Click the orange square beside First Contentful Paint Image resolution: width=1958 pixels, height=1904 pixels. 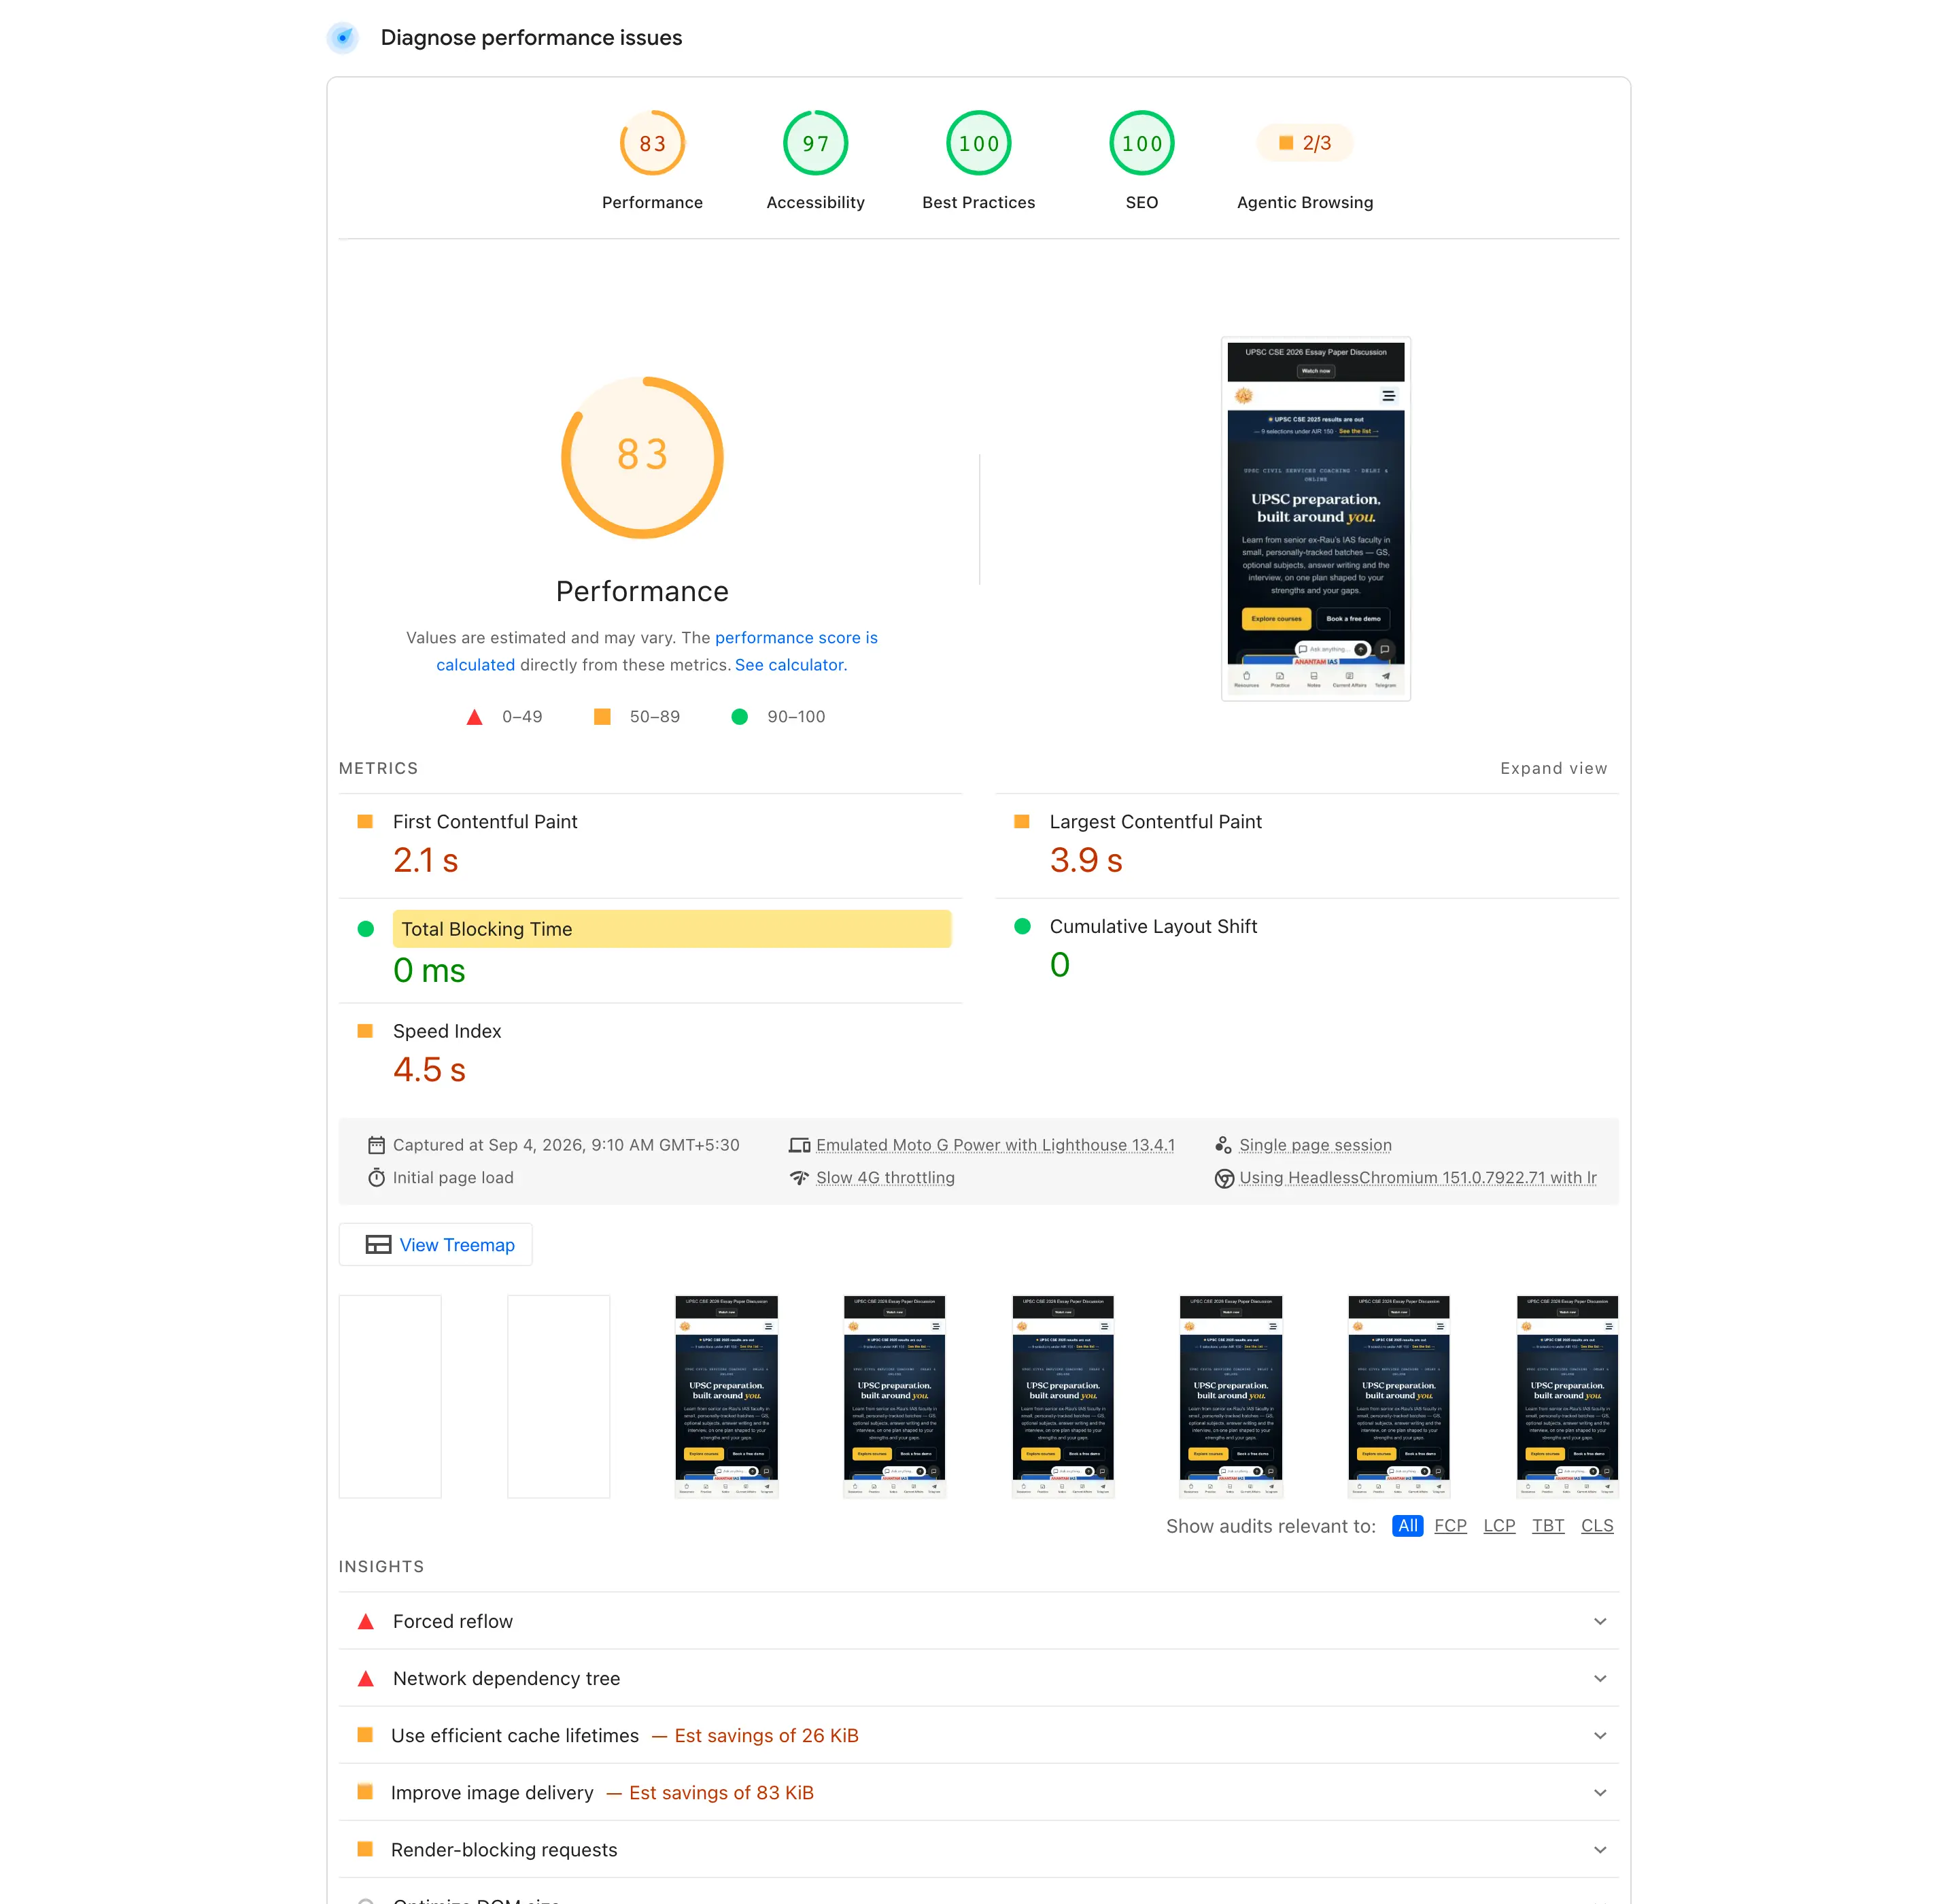(x=365, y=821)
